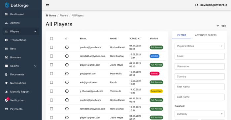
Task: Select the Admins sidebar icon
Action: point(6,23)
